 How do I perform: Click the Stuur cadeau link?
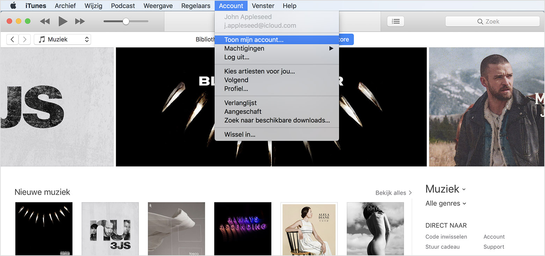[x=442, y=247]
